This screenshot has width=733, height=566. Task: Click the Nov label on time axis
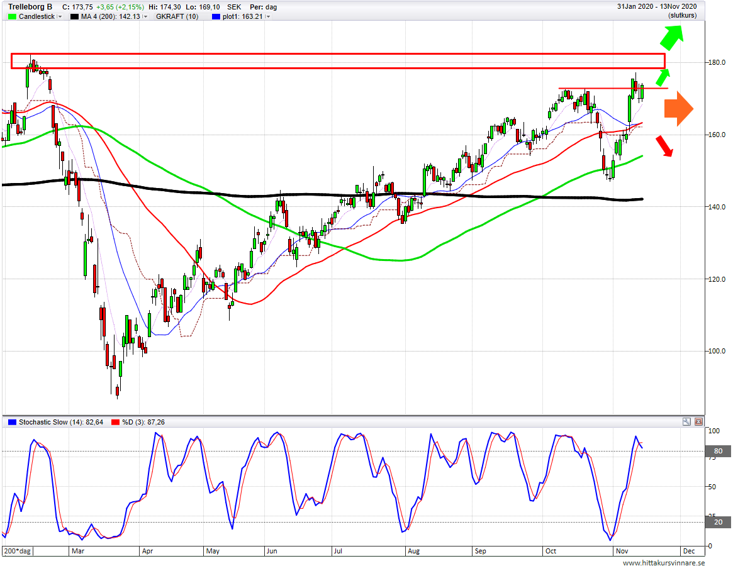click(x=622, y=551)
